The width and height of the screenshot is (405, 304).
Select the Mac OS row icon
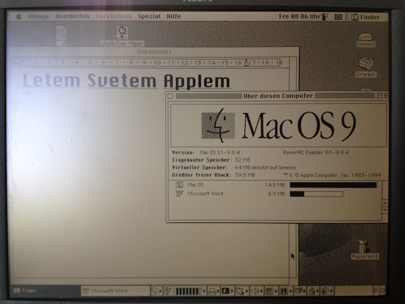180,185
